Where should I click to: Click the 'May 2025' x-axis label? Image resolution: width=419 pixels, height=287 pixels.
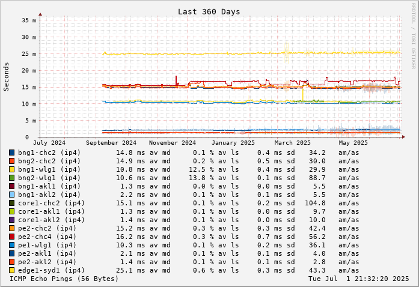(x=353, y=143)
